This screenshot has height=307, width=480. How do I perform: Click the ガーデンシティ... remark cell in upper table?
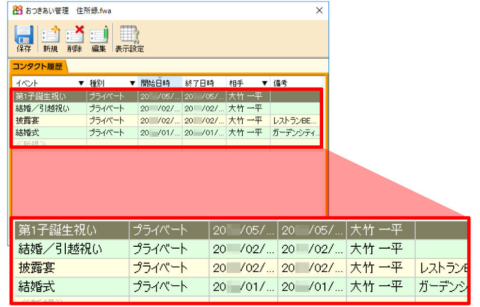tap(295, 133)
